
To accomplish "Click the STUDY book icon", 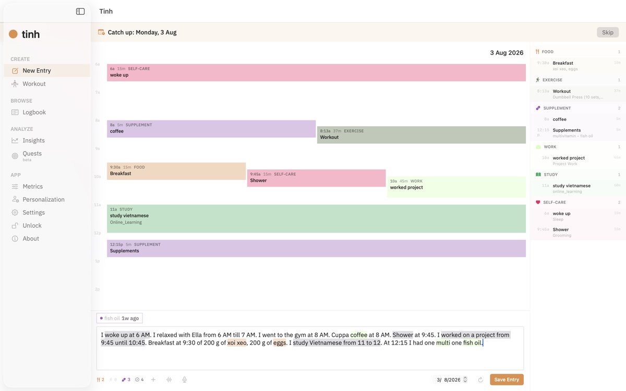I will pyautogui.click(x=538, y=174).
